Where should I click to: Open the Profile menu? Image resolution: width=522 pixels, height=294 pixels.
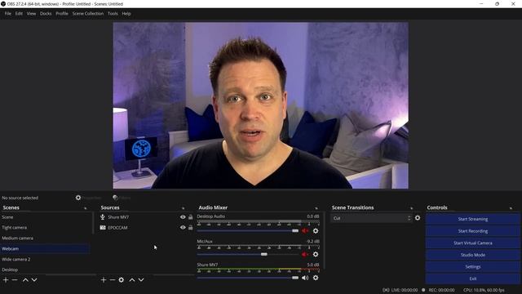click(62, 14)
